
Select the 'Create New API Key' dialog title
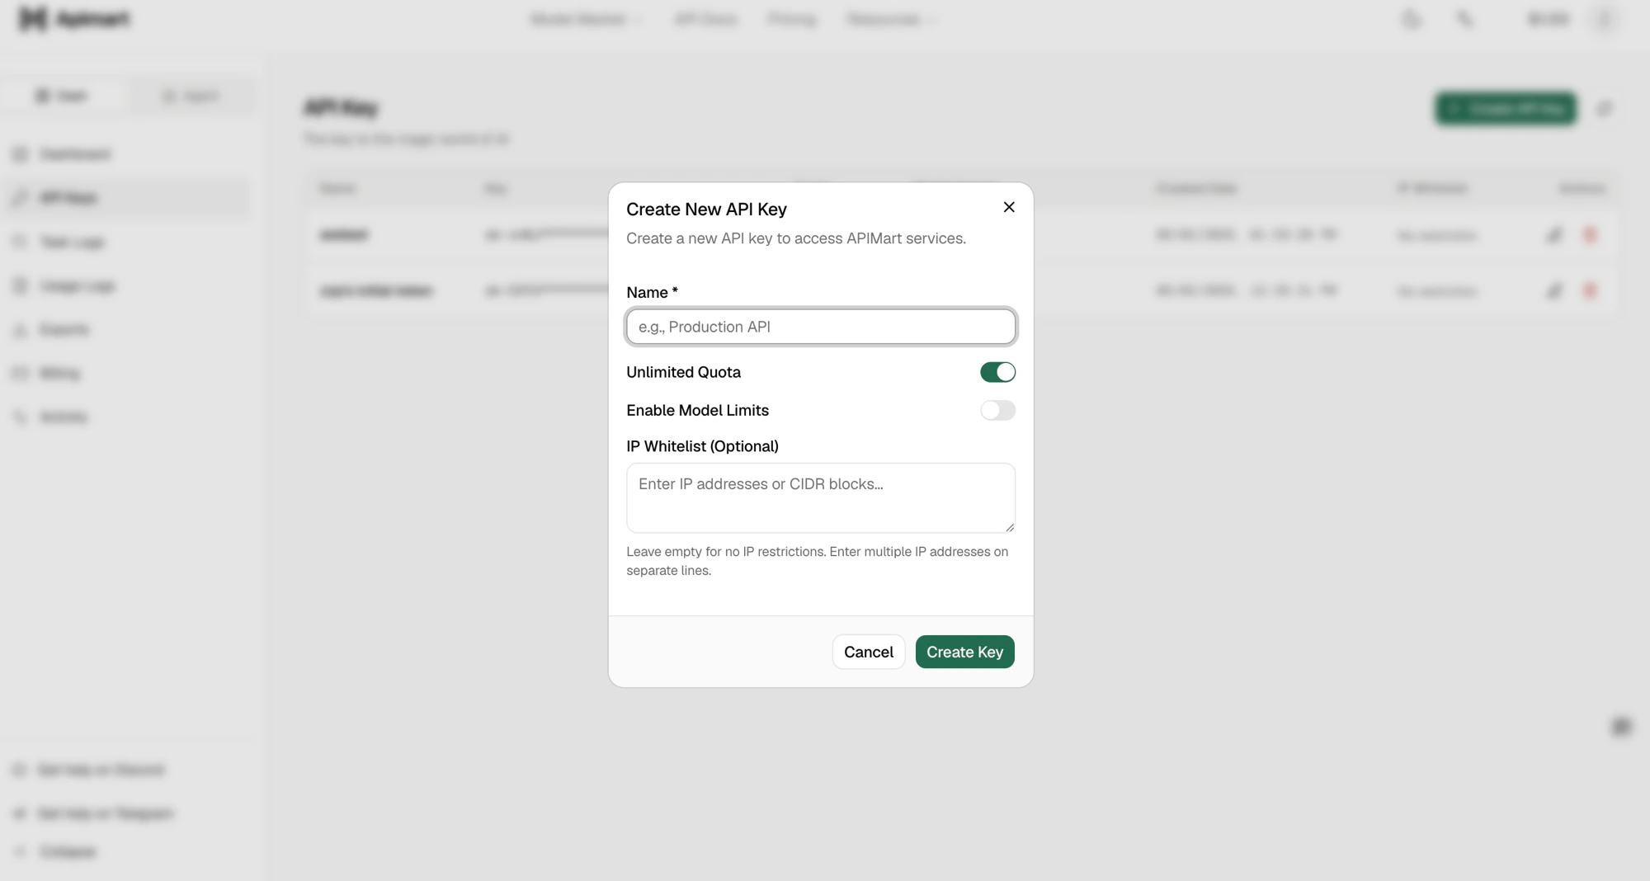(706, 210)
